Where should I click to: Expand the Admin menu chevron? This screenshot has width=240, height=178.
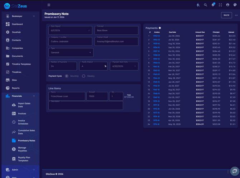(34, 170)
